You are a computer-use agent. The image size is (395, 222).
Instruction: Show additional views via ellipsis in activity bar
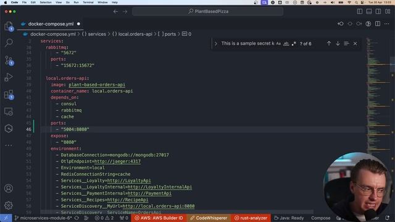(9, 146)
